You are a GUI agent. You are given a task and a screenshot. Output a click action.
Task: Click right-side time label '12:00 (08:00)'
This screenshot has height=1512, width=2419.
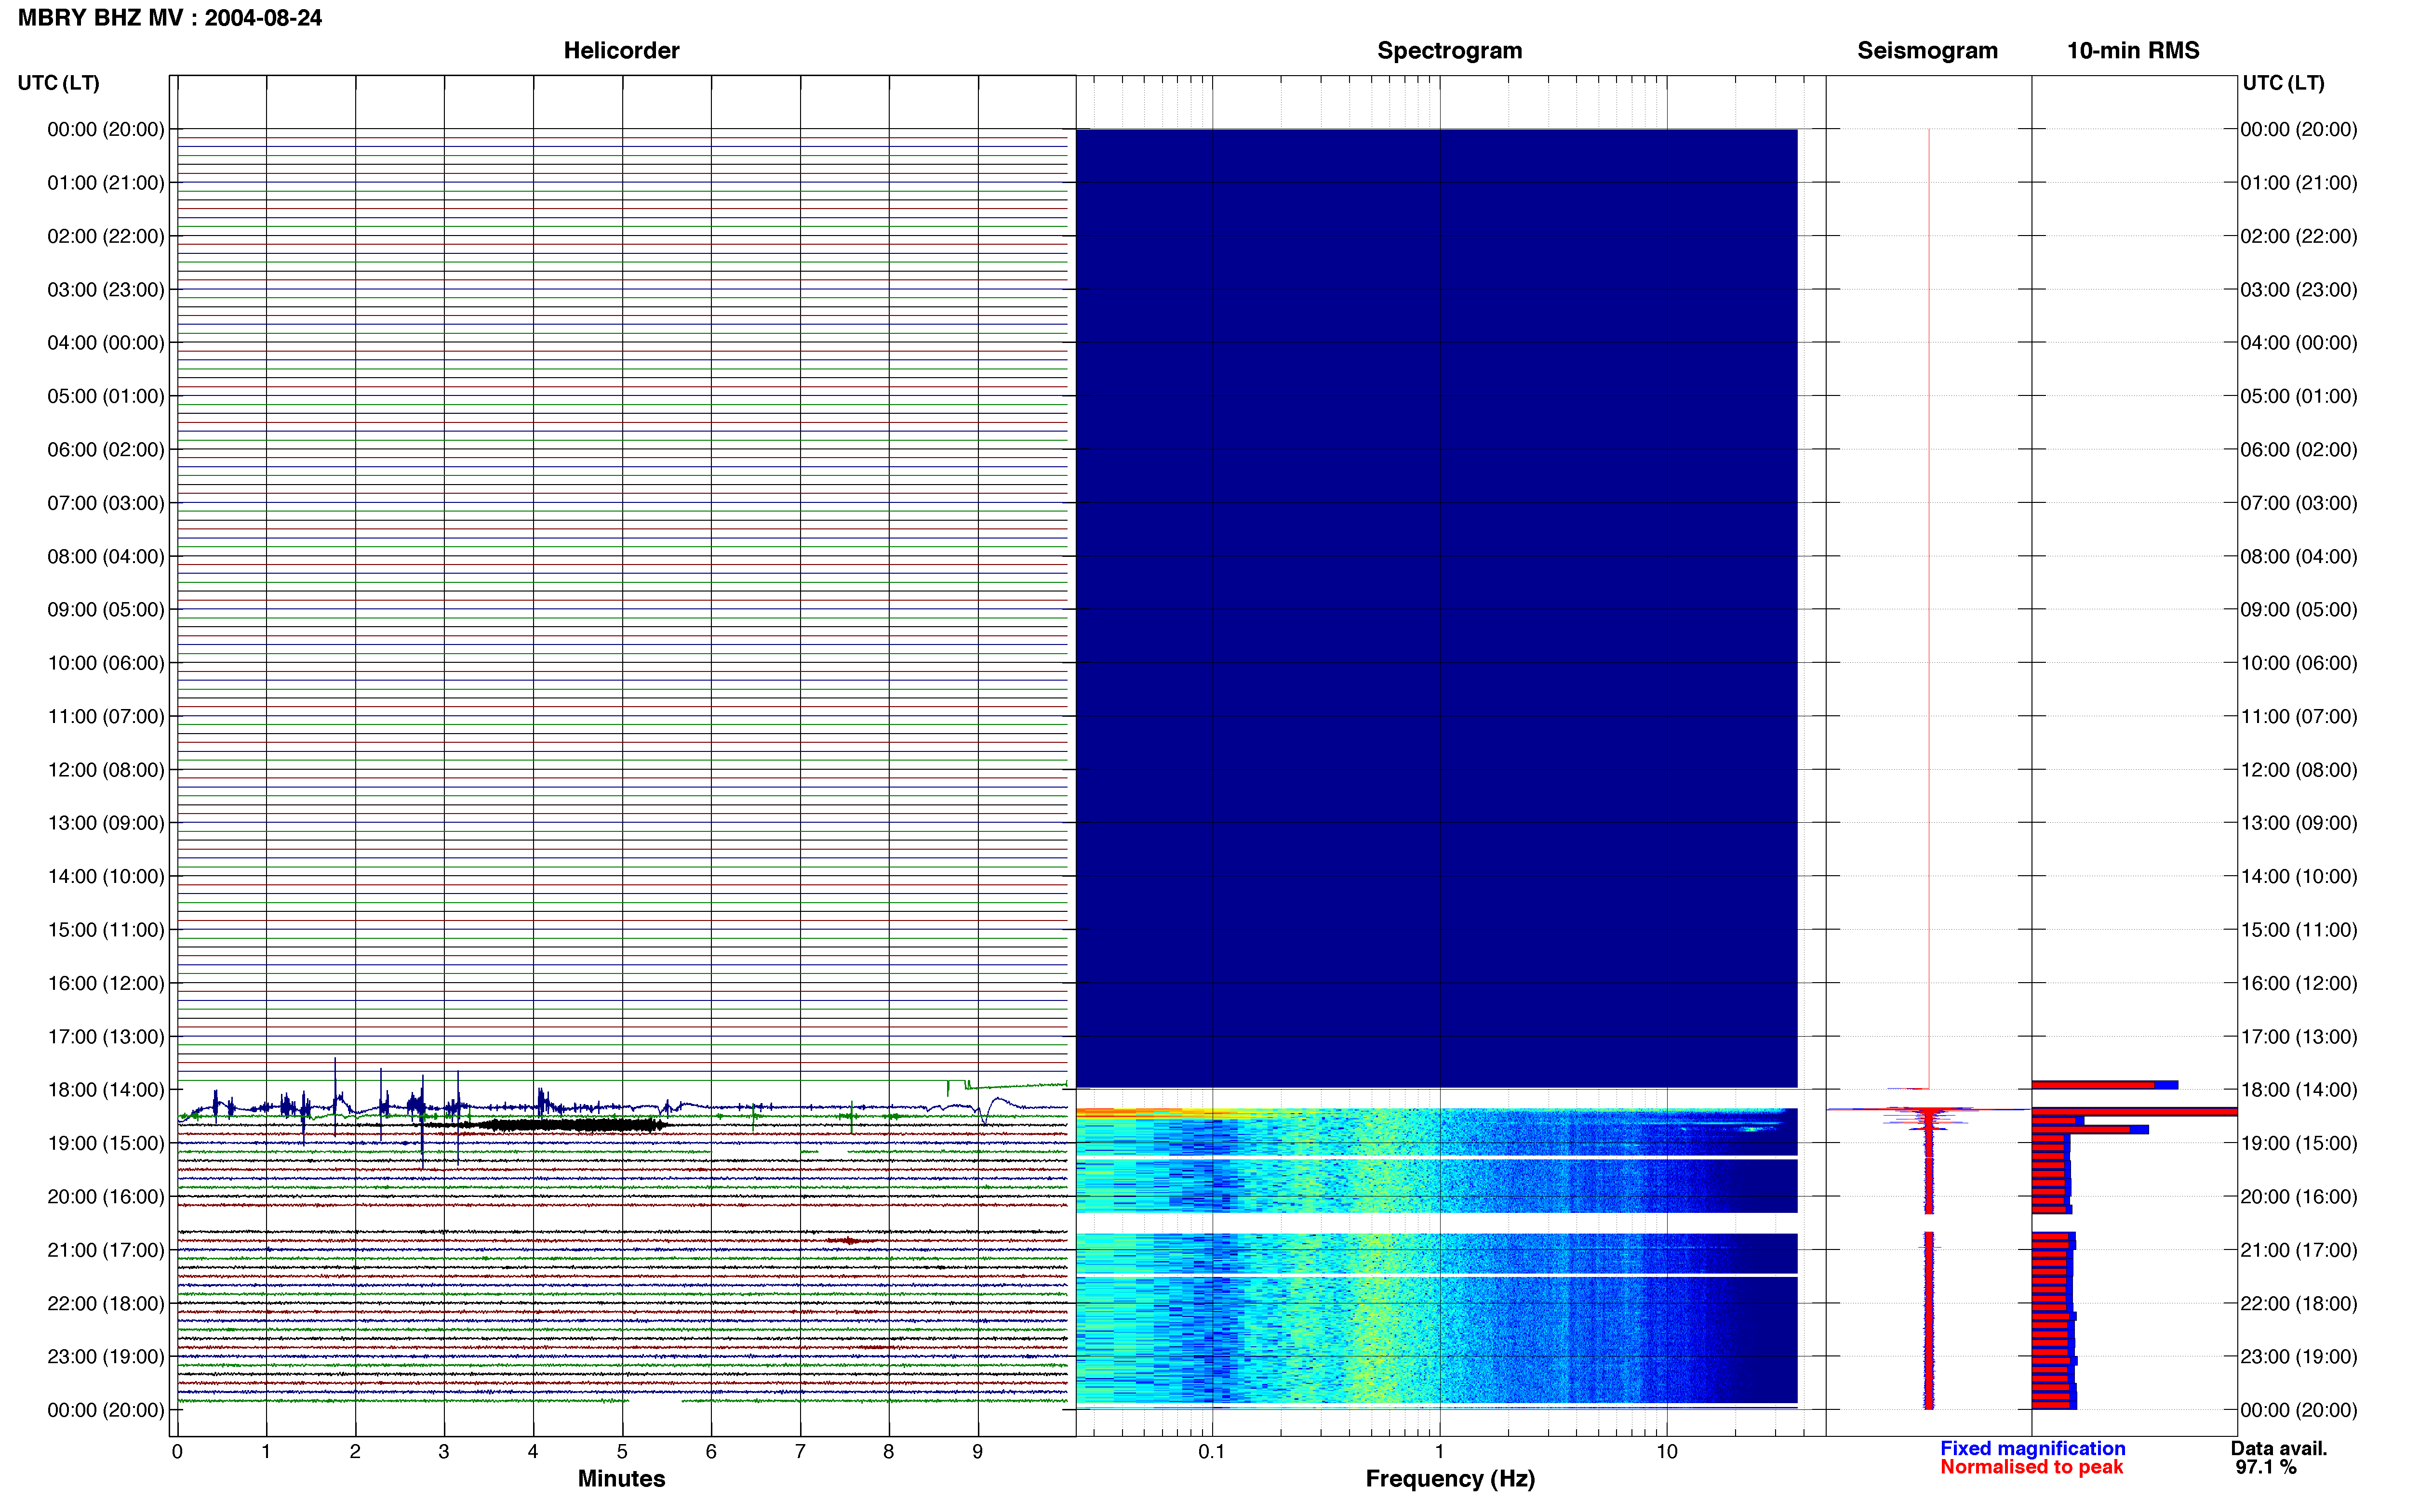tap(2299, 770)
